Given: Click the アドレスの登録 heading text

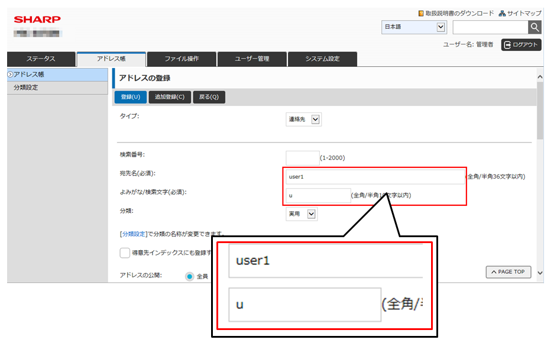Looking at the screenshot, I should point(145,78).
